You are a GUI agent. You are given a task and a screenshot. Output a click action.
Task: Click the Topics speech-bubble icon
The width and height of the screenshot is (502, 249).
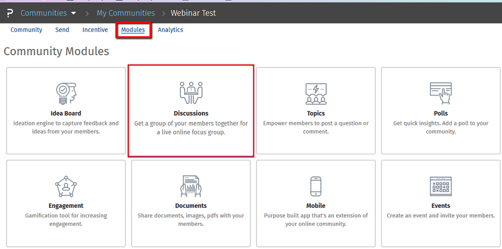(316, 94)
